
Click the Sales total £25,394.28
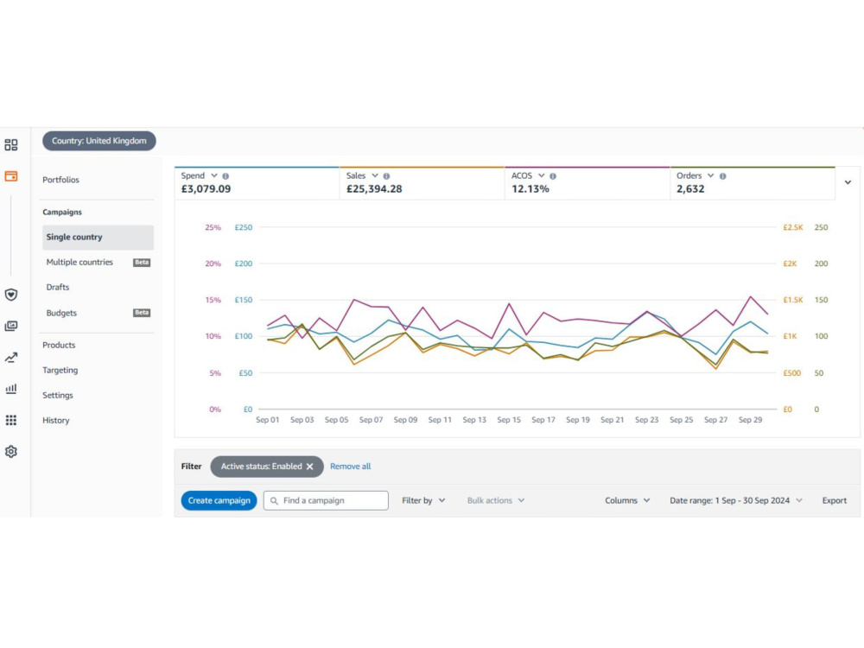[374, 189]
